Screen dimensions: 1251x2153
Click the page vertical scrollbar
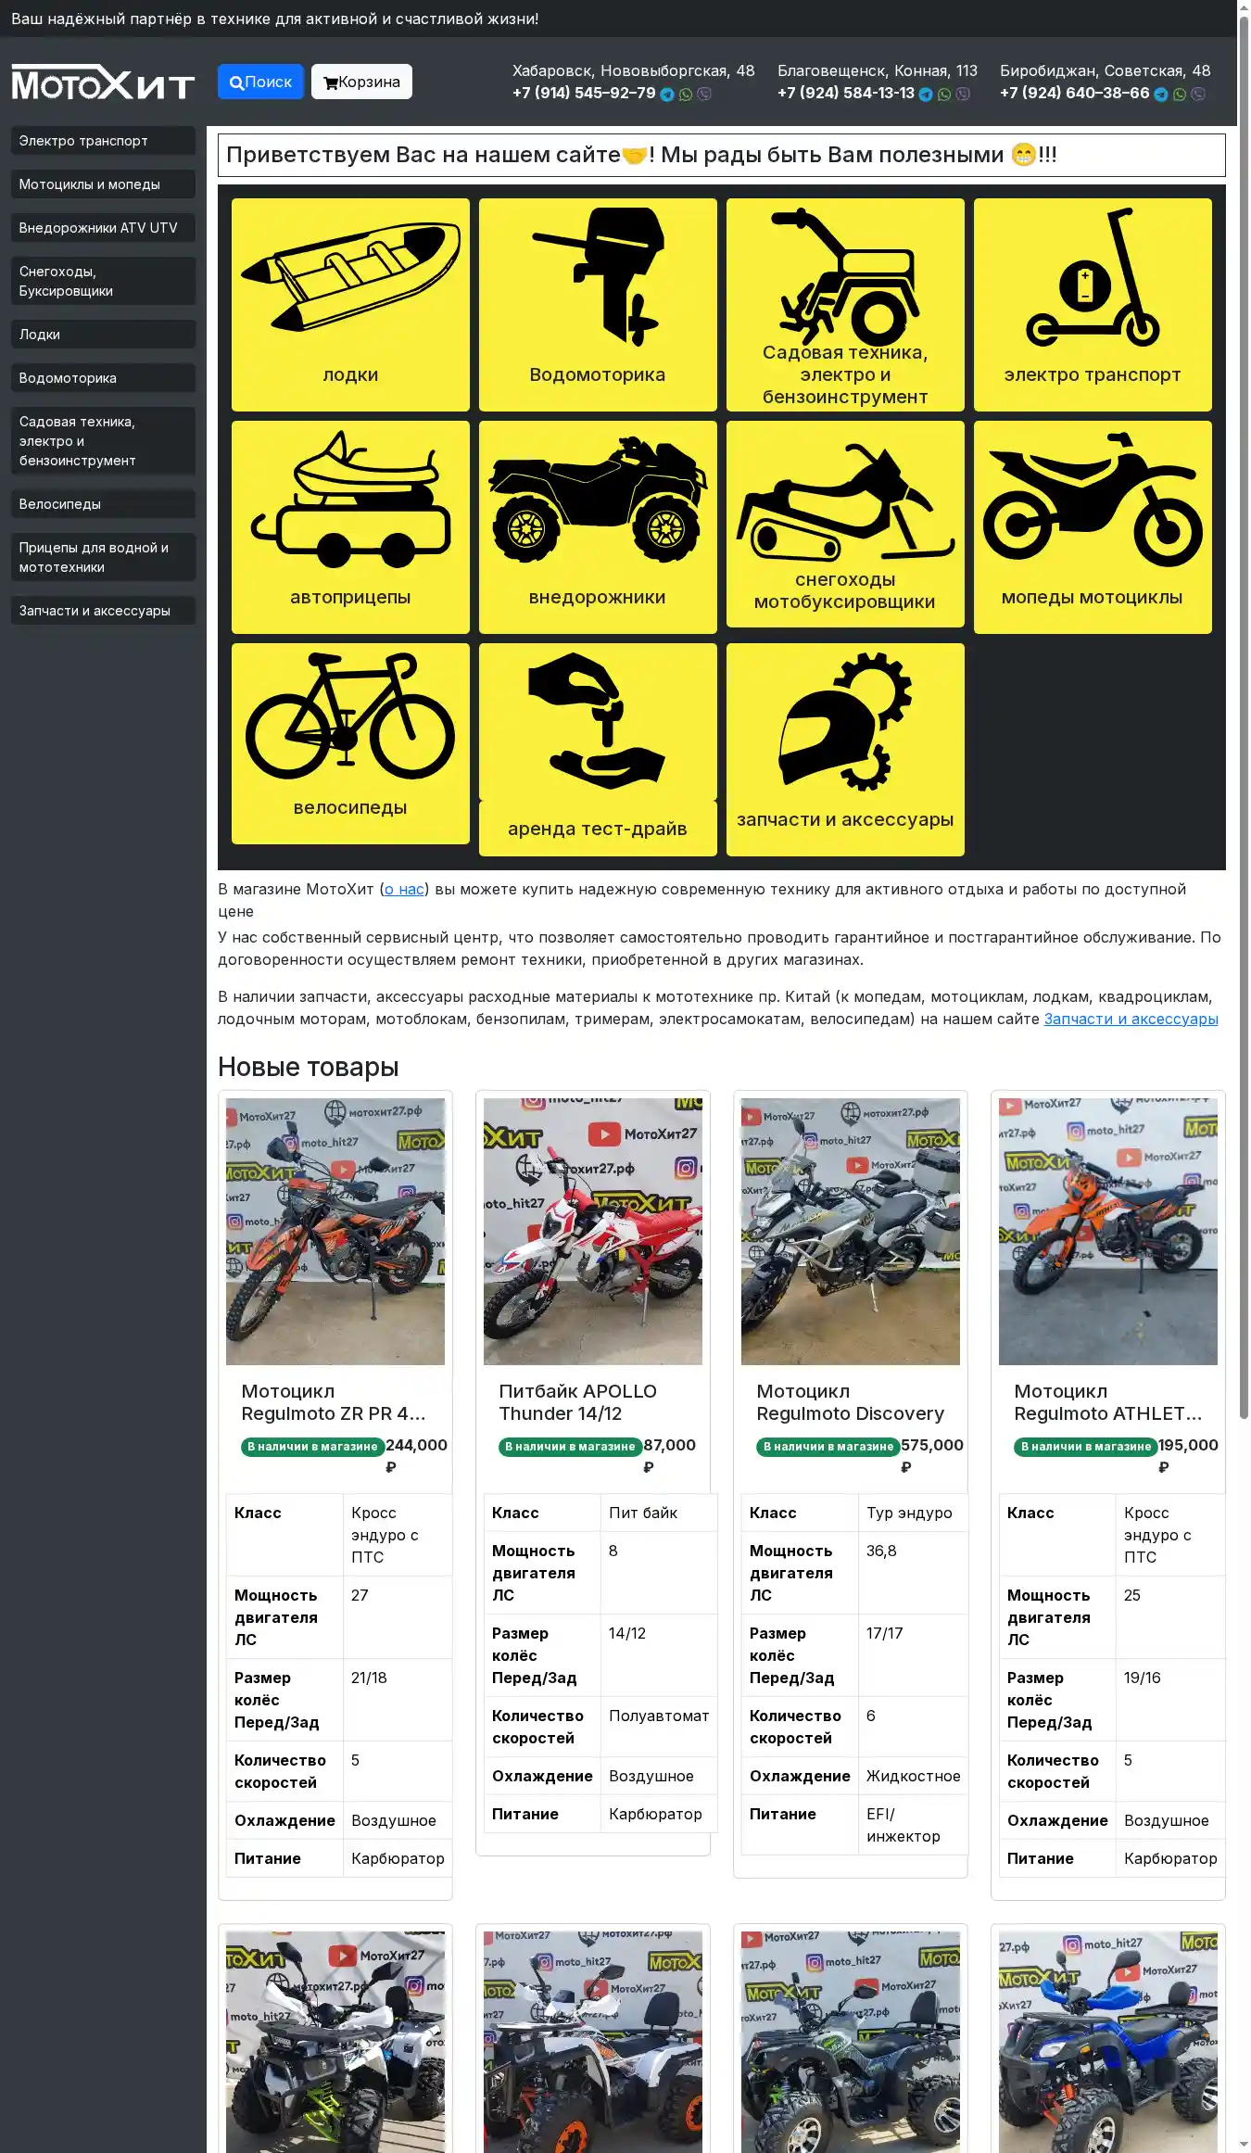(x=1244, y=741)
